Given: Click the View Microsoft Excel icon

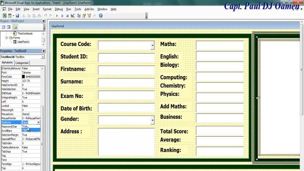Looking at the screenshot, I should (4, 16).
